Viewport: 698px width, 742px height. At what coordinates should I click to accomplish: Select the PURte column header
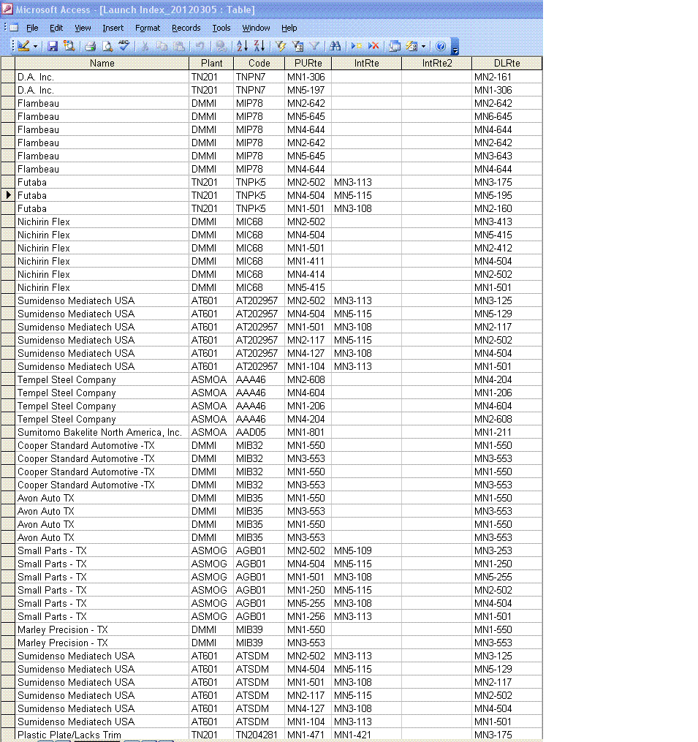[308, 63]
